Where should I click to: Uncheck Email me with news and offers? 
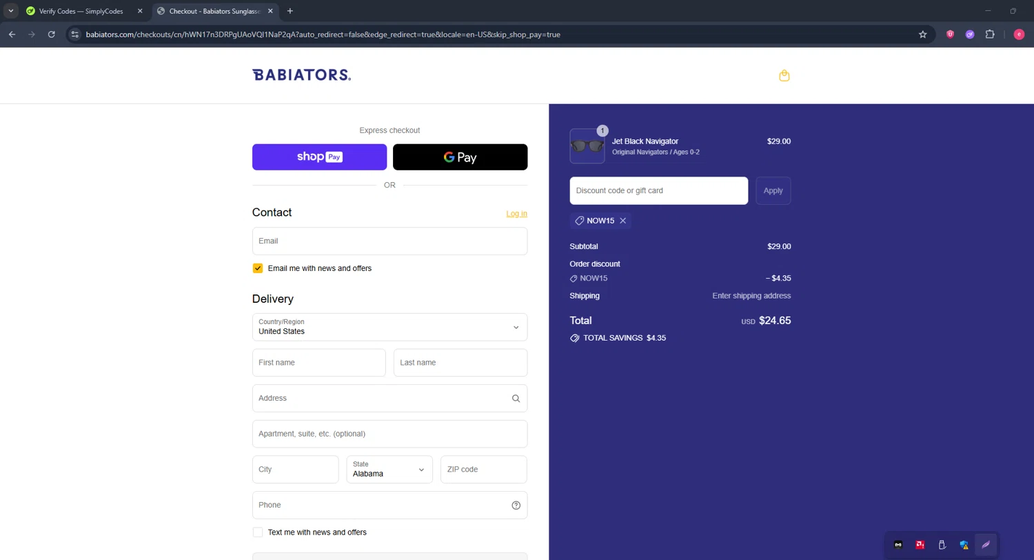pyautogui.click(x=258, y=268)
